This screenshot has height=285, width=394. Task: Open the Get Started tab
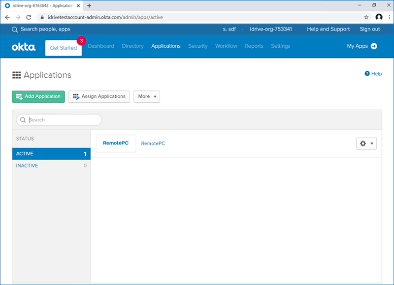tap(64, 48)
